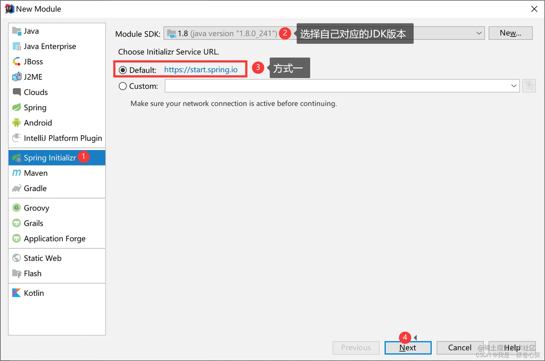545x361 pixels.
Task: Click the IntelliJ logo in title bar
Action: (x=9, y=9)
